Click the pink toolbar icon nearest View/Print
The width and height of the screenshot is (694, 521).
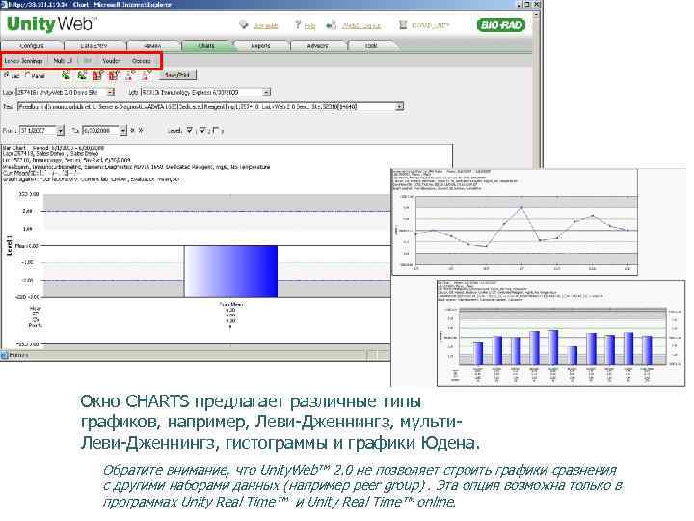[x=147, y=76]
